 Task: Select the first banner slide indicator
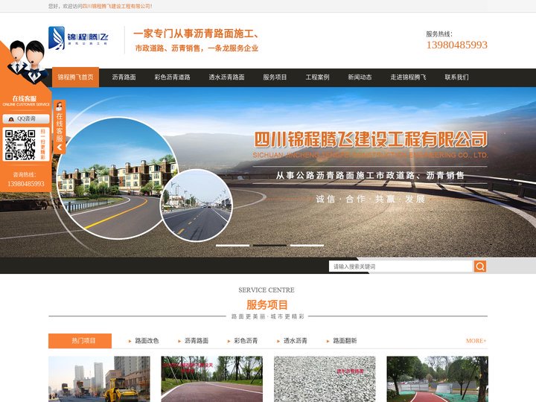[232, 246]
